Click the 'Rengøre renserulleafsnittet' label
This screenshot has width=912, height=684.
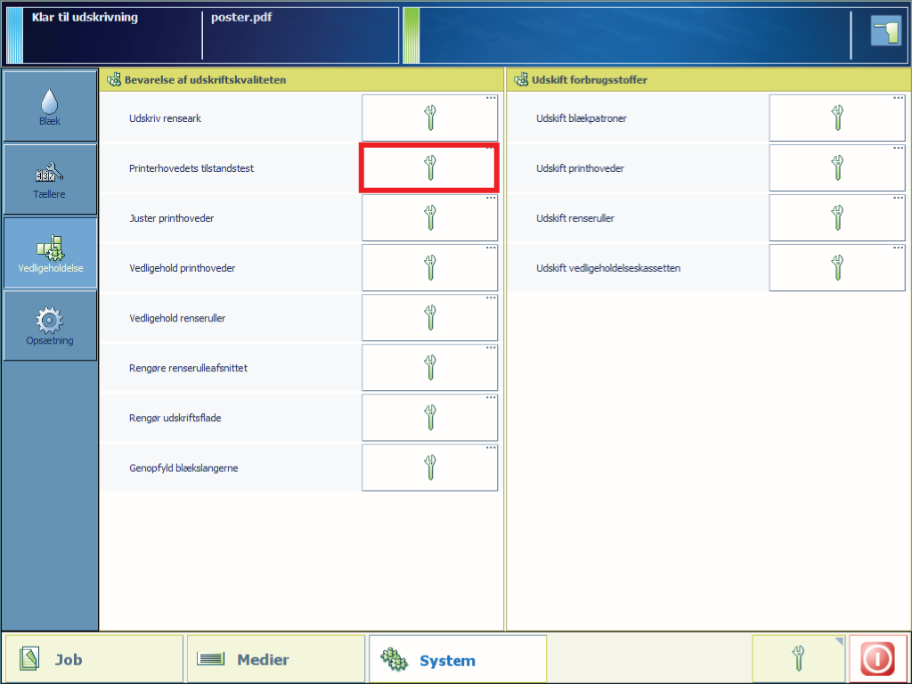pyautogui.click(x=189, y=369)
